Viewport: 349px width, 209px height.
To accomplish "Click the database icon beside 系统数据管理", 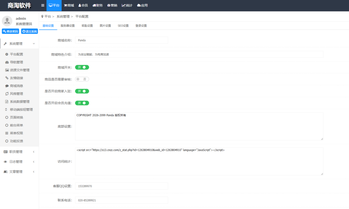I will [x=7, y=102].
